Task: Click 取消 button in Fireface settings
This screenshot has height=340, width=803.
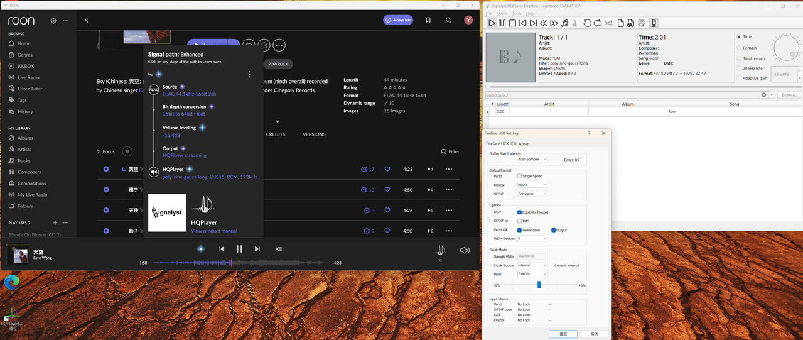Action: tap(594, 334)
